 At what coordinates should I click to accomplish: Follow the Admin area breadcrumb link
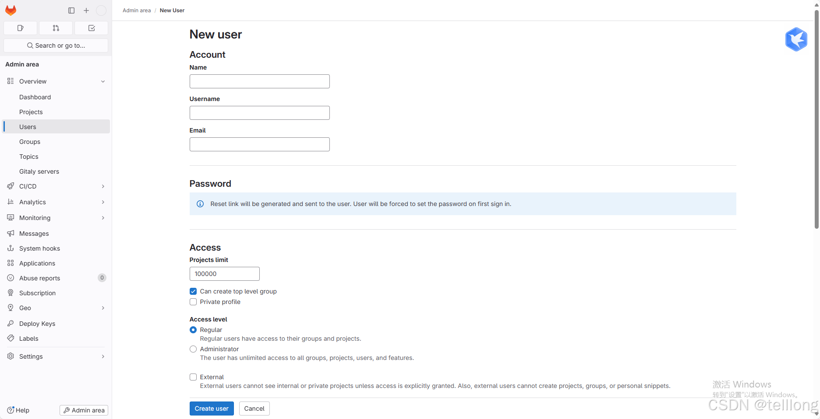137,10
